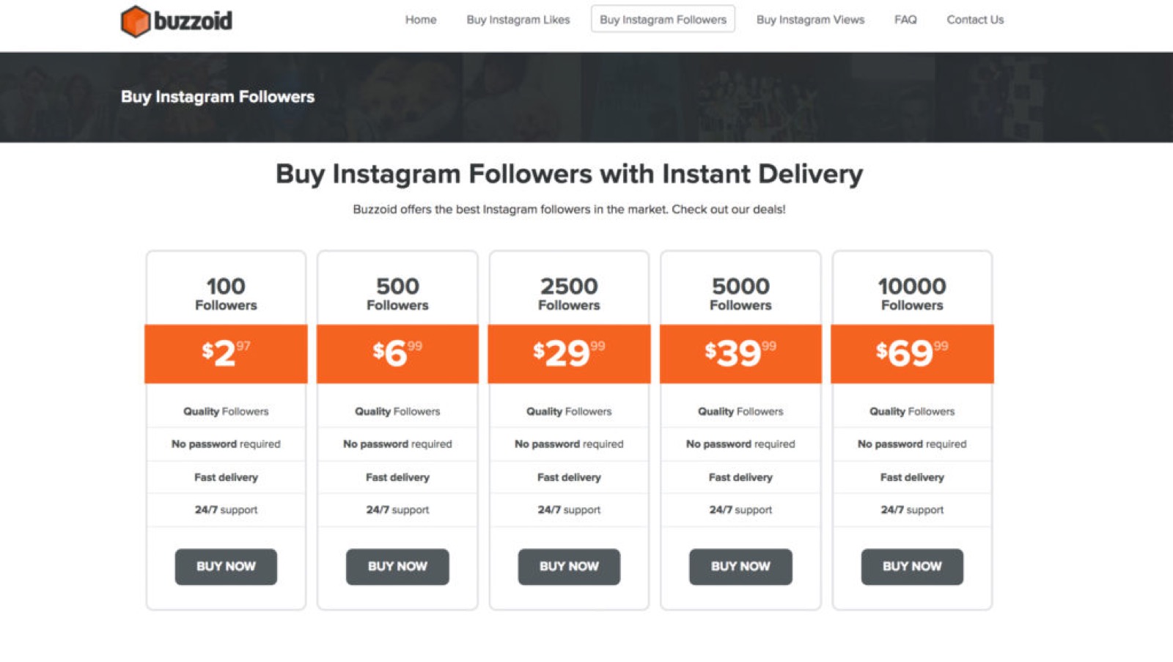Click the buzzoid wordmark text
The height and width of the screenshot is (662, 1173).
pos(193,21)
